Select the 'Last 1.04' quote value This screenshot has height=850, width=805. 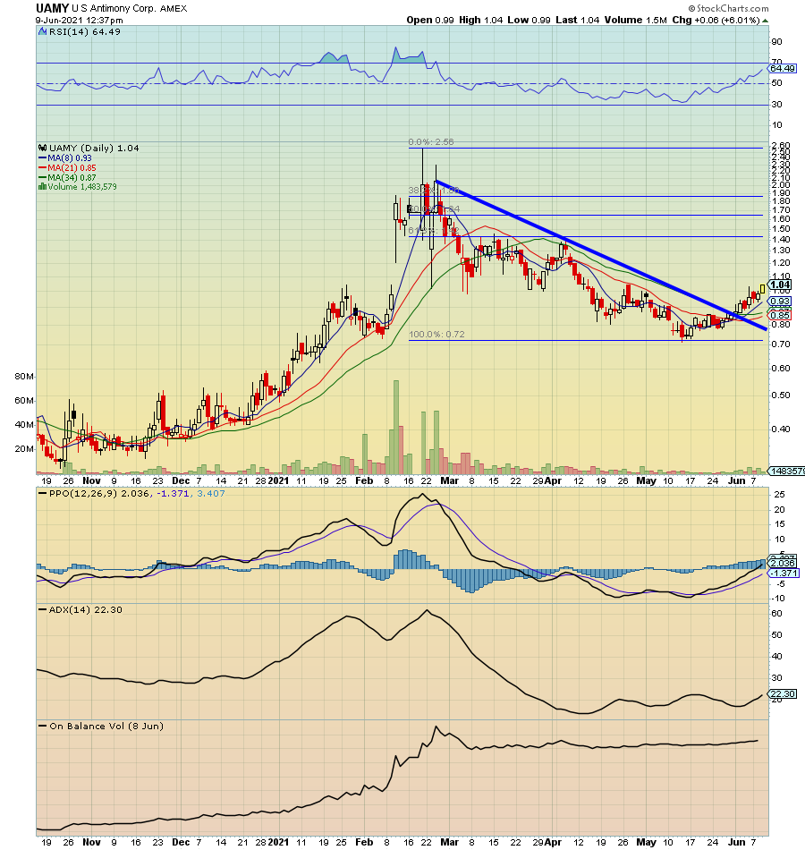[577, 20]
